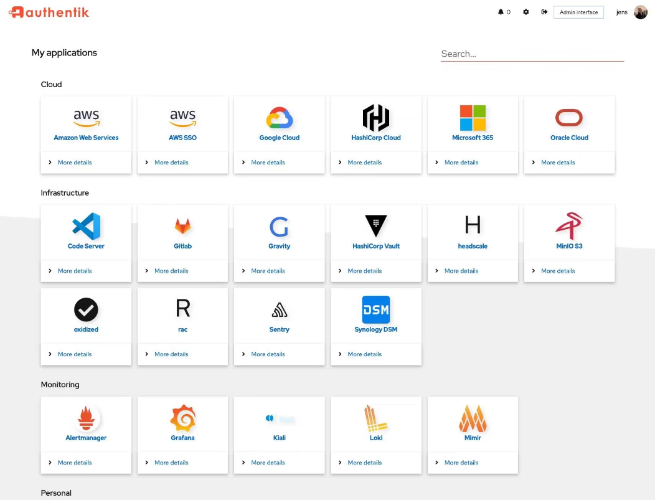Open the Amazon Web Services link text

pos(86,138)
